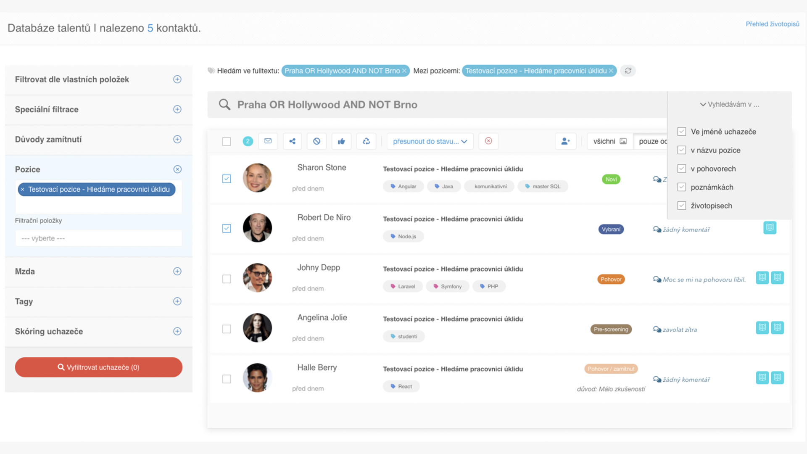Image resolution: width=807 pixels, height=454 pixels.
Task: Expand the 'Speciální filtrace' section
Action: (177, 109)
